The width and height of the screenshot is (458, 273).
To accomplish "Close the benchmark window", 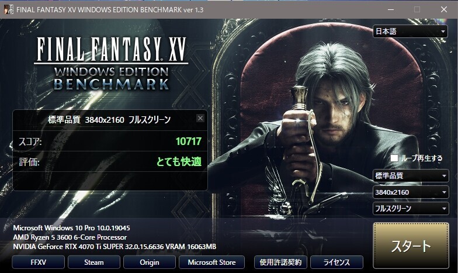I will 444,9.
